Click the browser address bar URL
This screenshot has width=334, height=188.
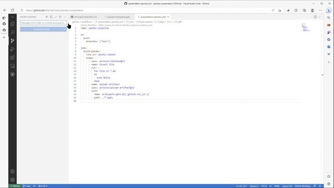(x=54, y=10)
